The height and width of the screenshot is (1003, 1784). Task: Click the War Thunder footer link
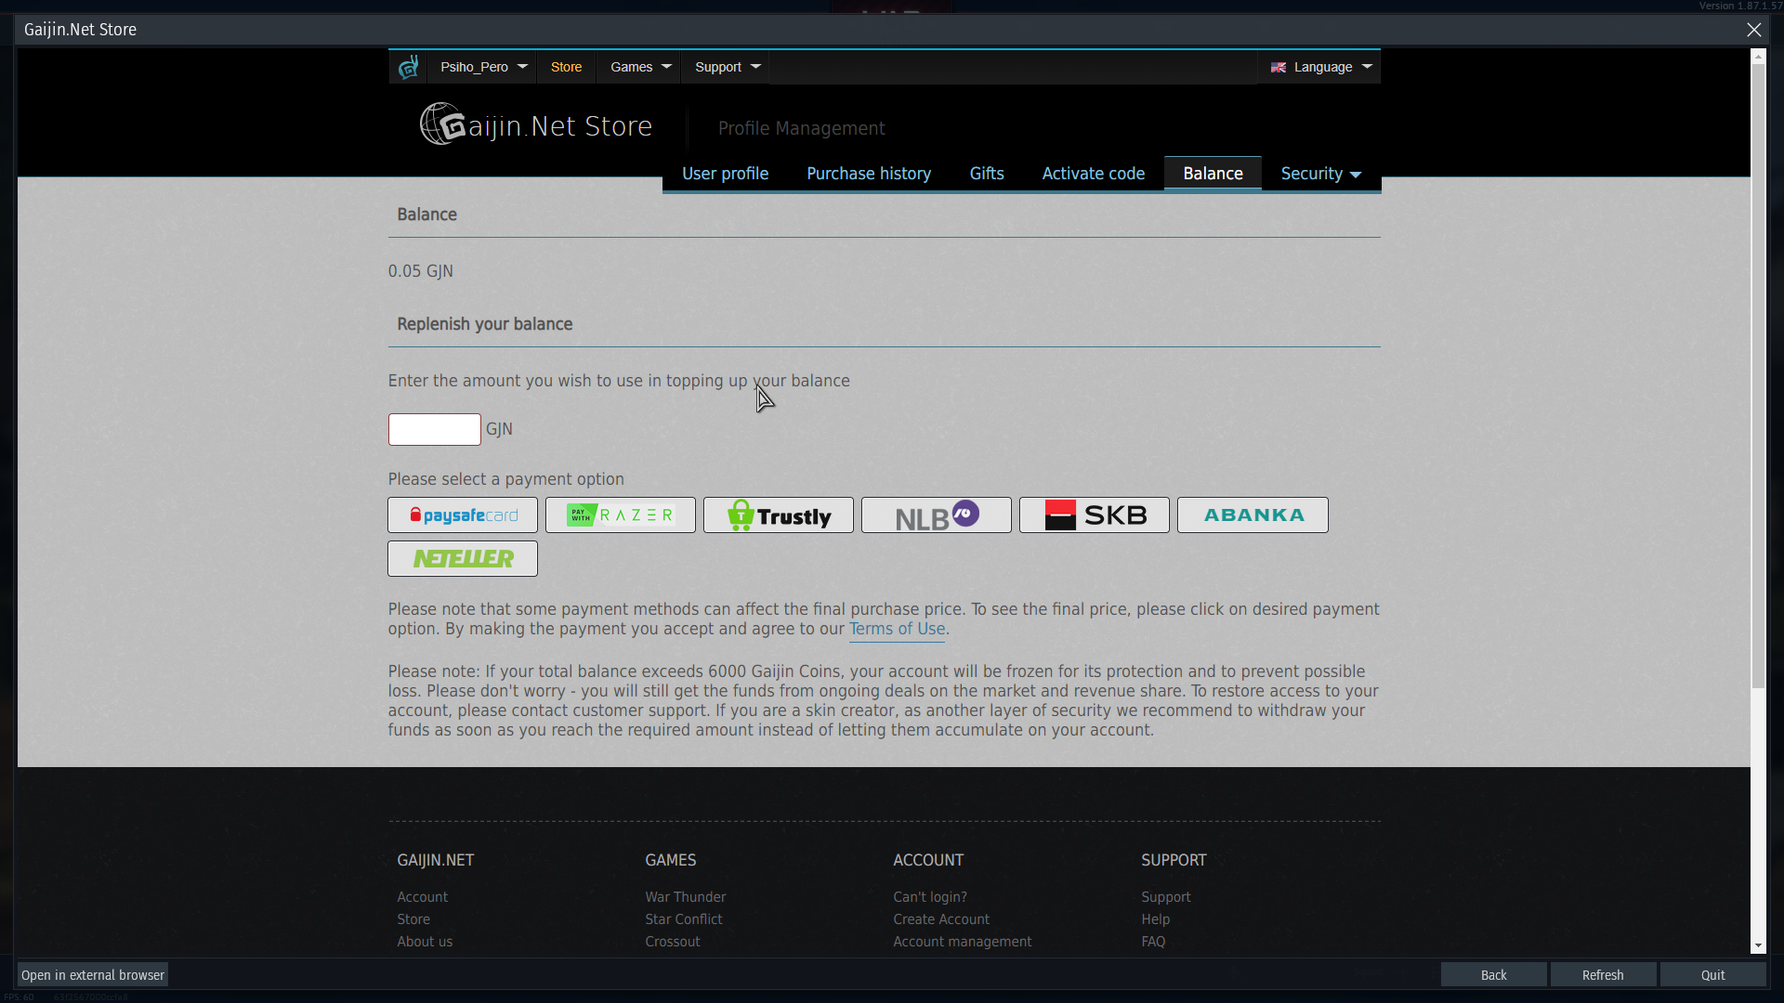point(685,896)
